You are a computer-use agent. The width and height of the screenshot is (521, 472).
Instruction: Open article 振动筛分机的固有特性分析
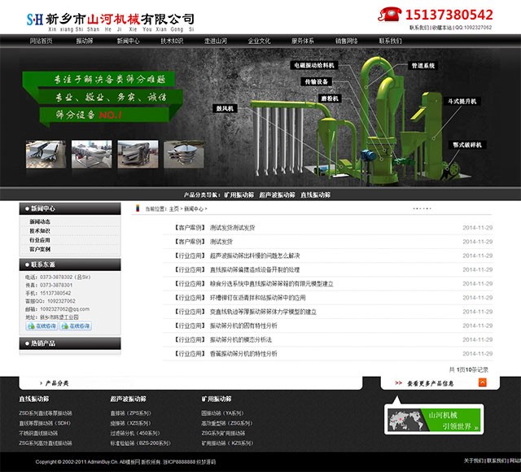point(243,326)
